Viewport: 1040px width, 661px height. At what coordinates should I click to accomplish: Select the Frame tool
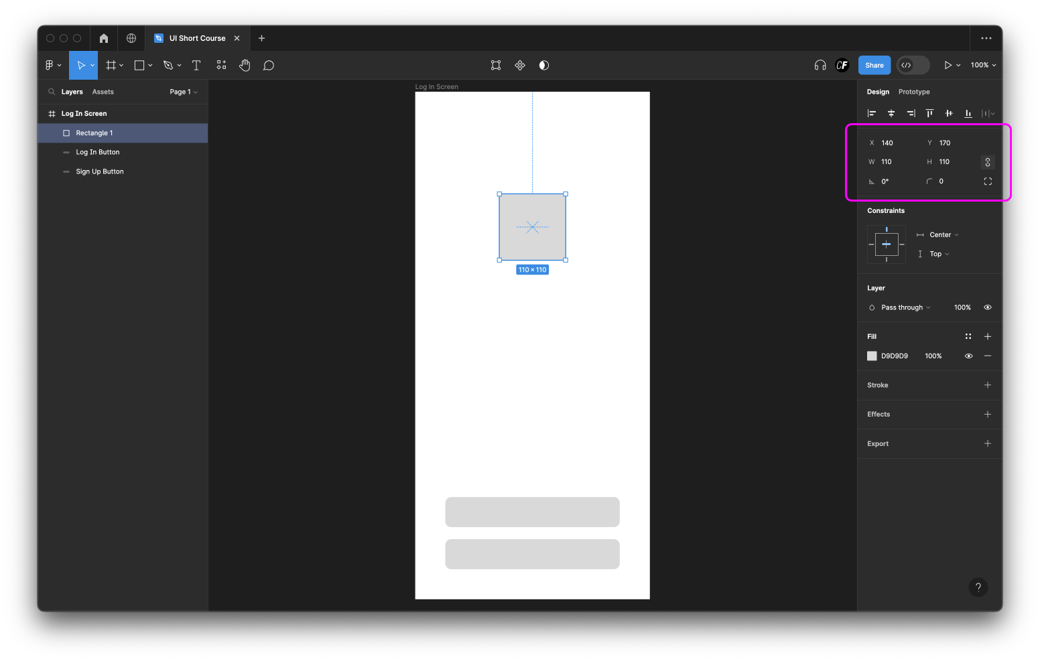[111, 65]
